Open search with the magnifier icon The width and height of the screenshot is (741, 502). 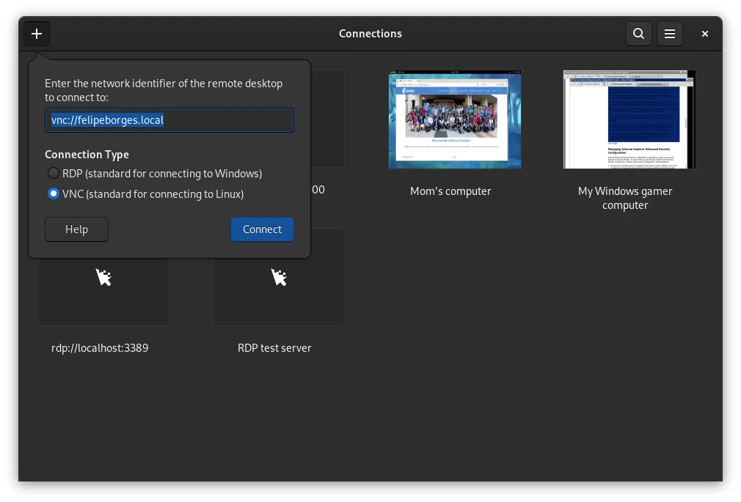click(638, 34)
